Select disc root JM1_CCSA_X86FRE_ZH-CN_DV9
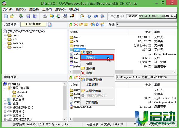The image size is (179, 128). coord(26,31)
